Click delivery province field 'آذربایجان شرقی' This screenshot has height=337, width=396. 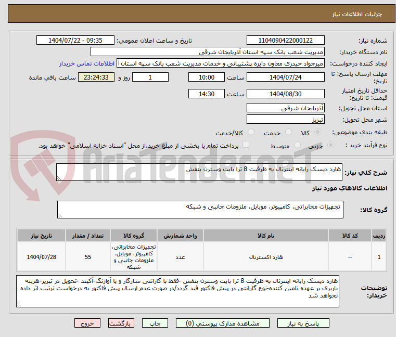tap(285, 108)
